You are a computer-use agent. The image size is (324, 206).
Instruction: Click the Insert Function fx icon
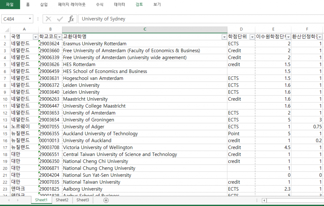coord(71,19)
